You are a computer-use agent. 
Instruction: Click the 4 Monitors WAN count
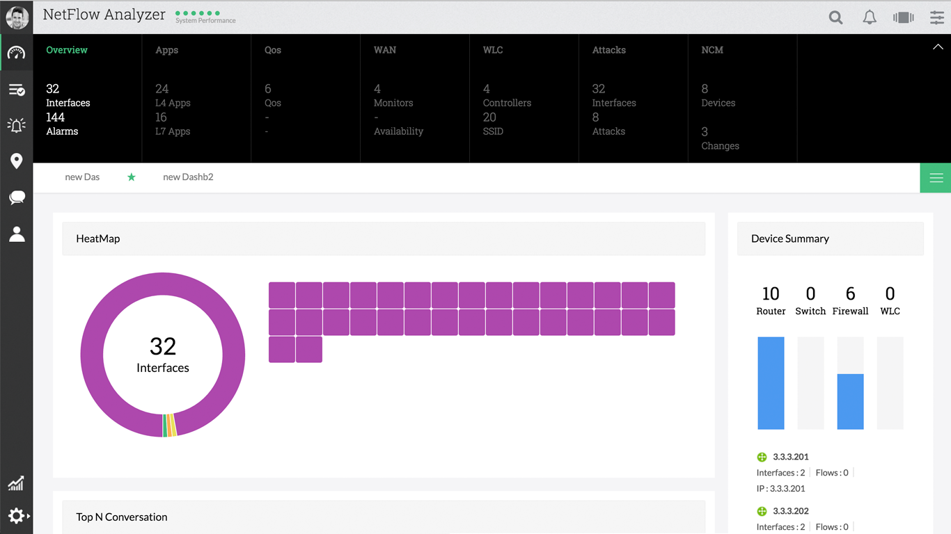(x=393, y=96)
